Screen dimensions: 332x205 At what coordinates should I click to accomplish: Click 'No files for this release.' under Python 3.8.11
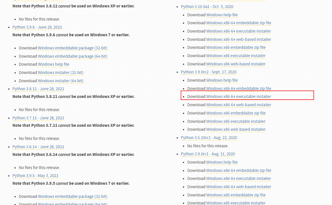[39, 110]
